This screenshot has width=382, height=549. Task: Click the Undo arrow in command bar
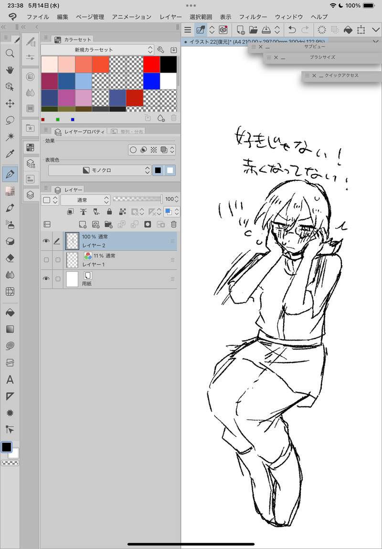[x=292, y=30]
